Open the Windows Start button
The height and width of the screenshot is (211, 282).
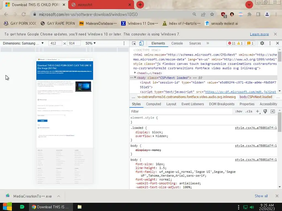point(7,207)
